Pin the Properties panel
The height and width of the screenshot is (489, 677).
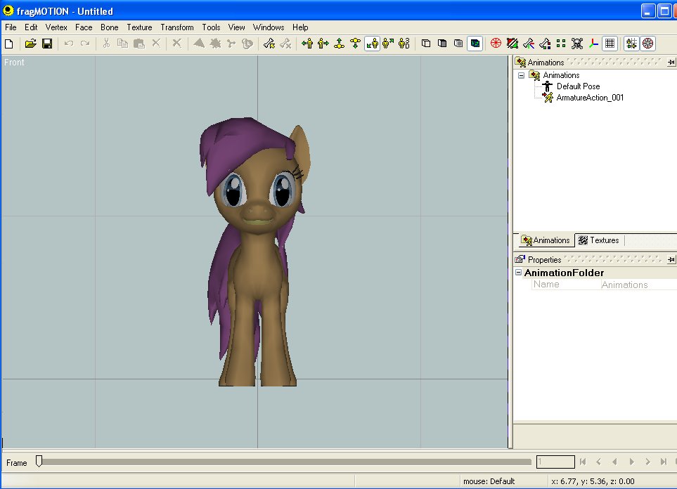point(671,260)
